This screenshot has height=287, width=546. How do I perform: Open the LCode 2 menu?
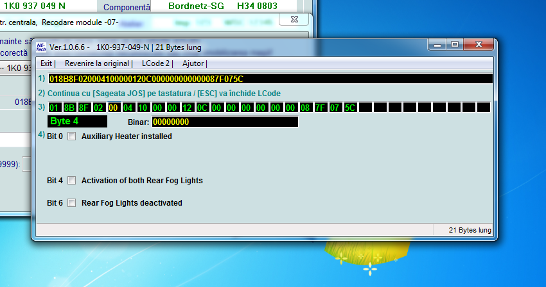155,63
